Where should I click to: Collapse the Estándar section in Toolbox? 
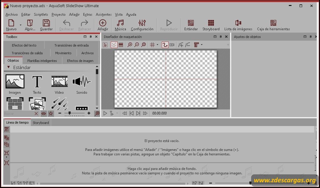[x=9, y=67]
